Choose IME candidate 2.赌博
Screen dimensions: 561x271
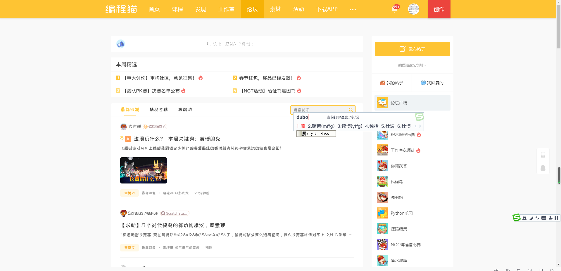coord(321,126)
